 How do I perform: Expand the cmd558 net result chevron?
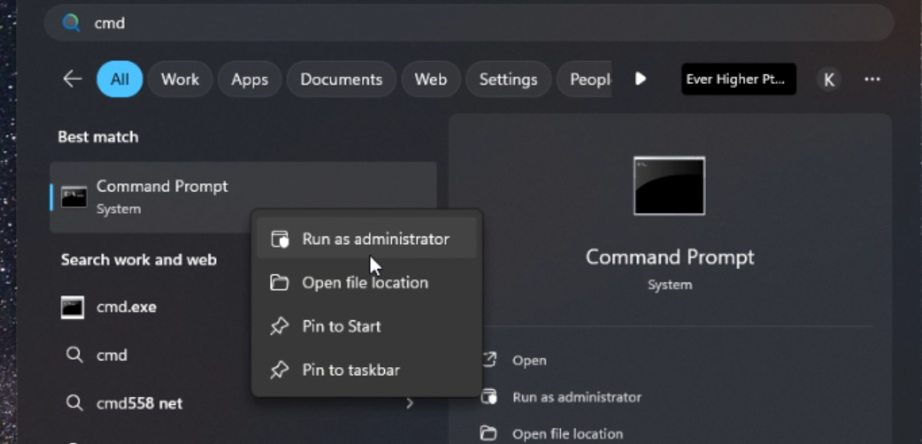pyautogui.click(x=410, y=403)
